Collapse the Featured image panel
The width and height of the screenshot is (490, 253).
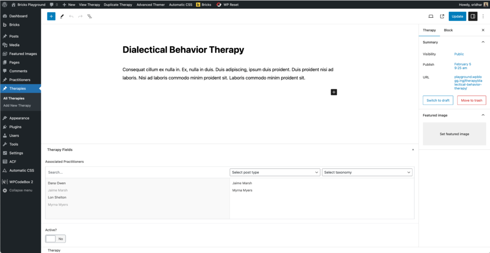tap(483, 115)
